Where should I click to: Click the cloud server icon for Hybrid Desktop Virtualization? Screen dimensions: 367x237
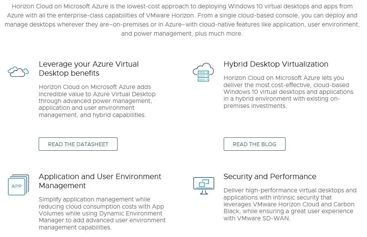tap(203, 72)
